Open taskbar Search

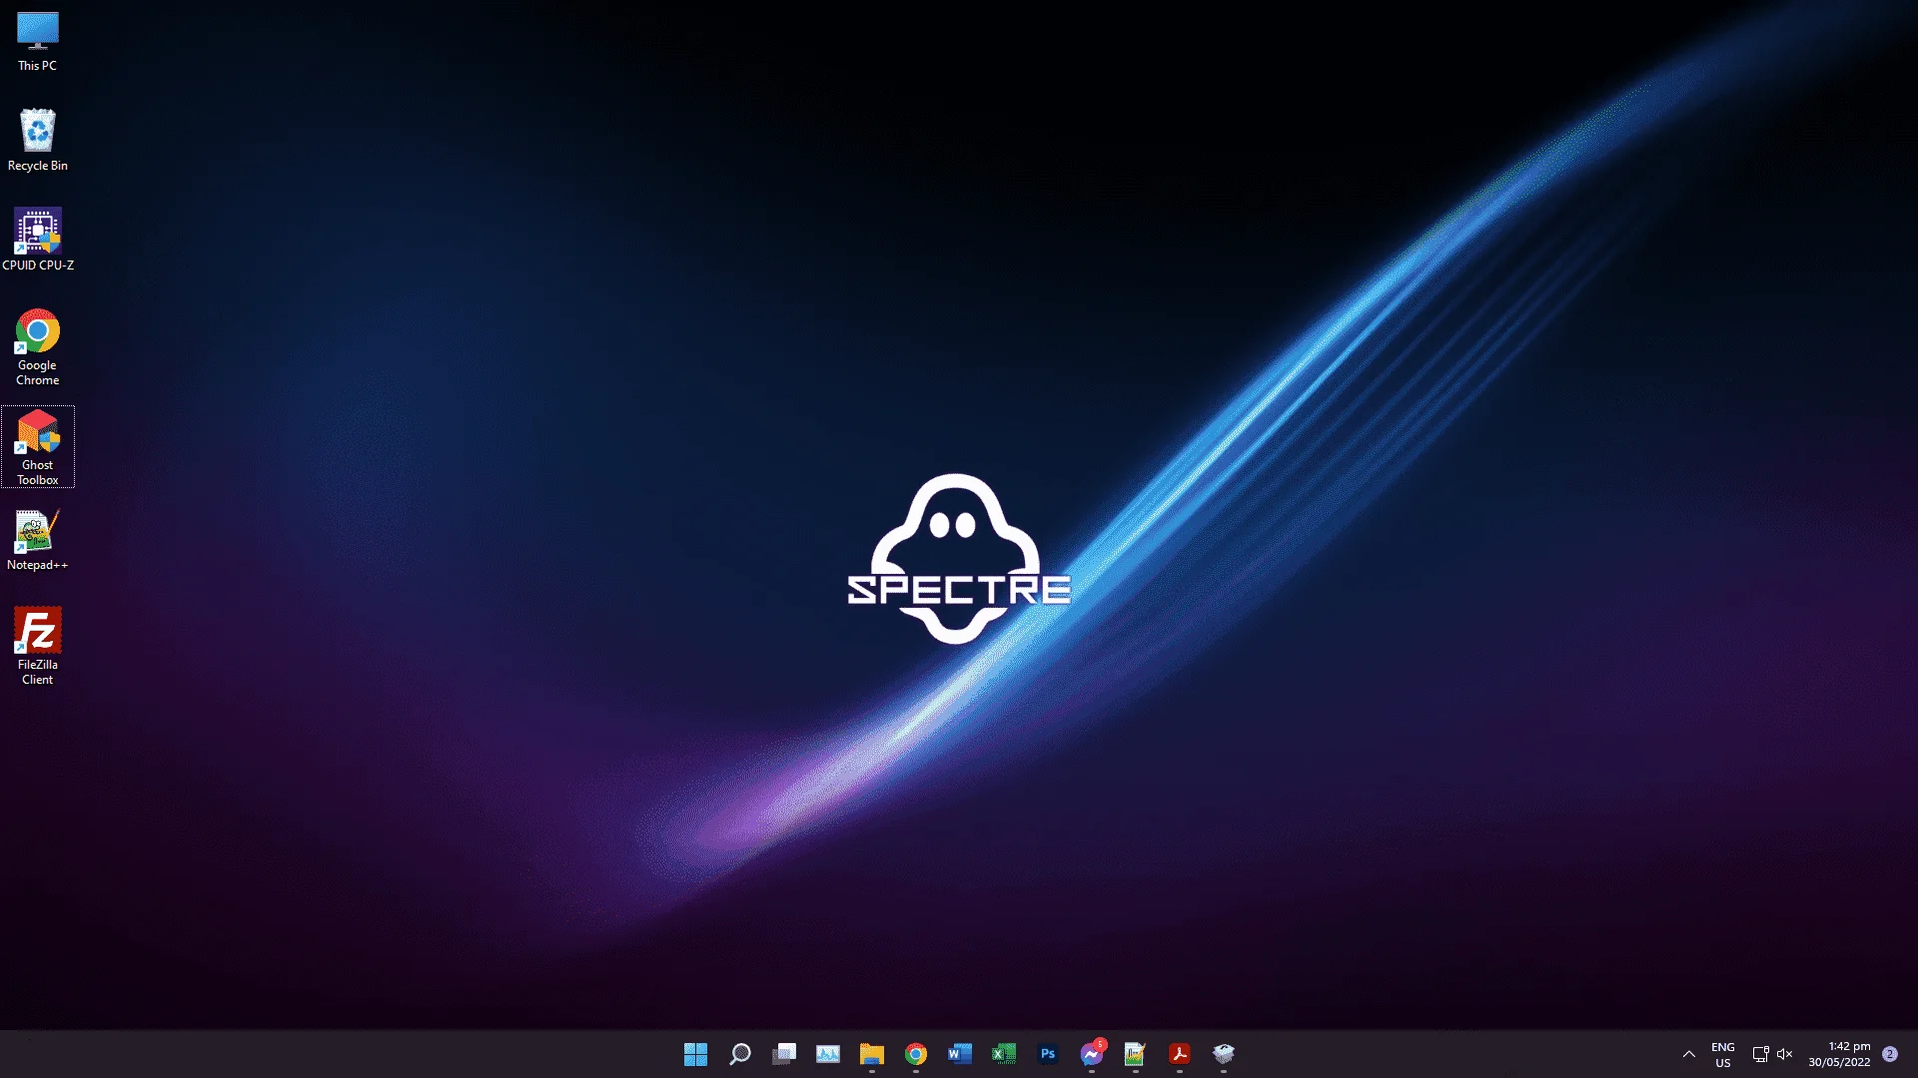740,1054
